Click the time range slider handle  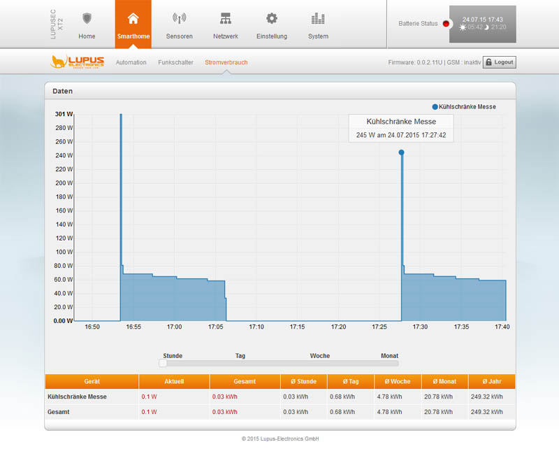click(x=163, y=363)
